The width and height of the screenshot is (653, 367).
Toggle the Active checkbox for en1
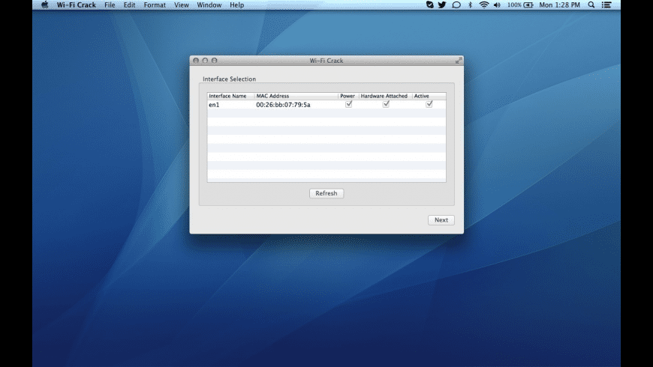click(x=429, y=104)
